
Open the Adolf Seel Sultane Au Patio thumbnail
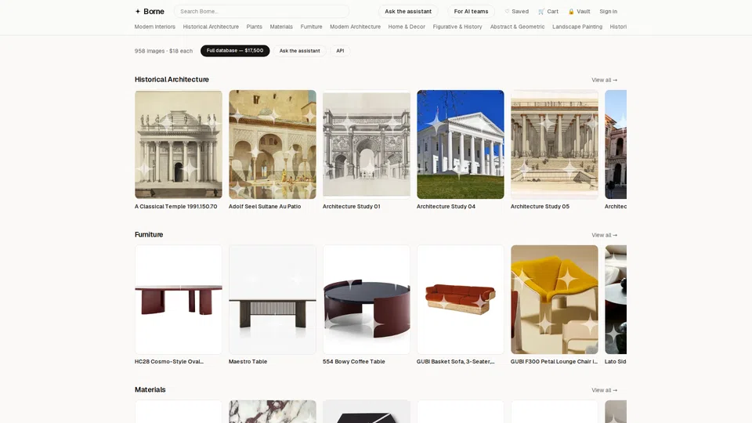click(x=273, y=144)
